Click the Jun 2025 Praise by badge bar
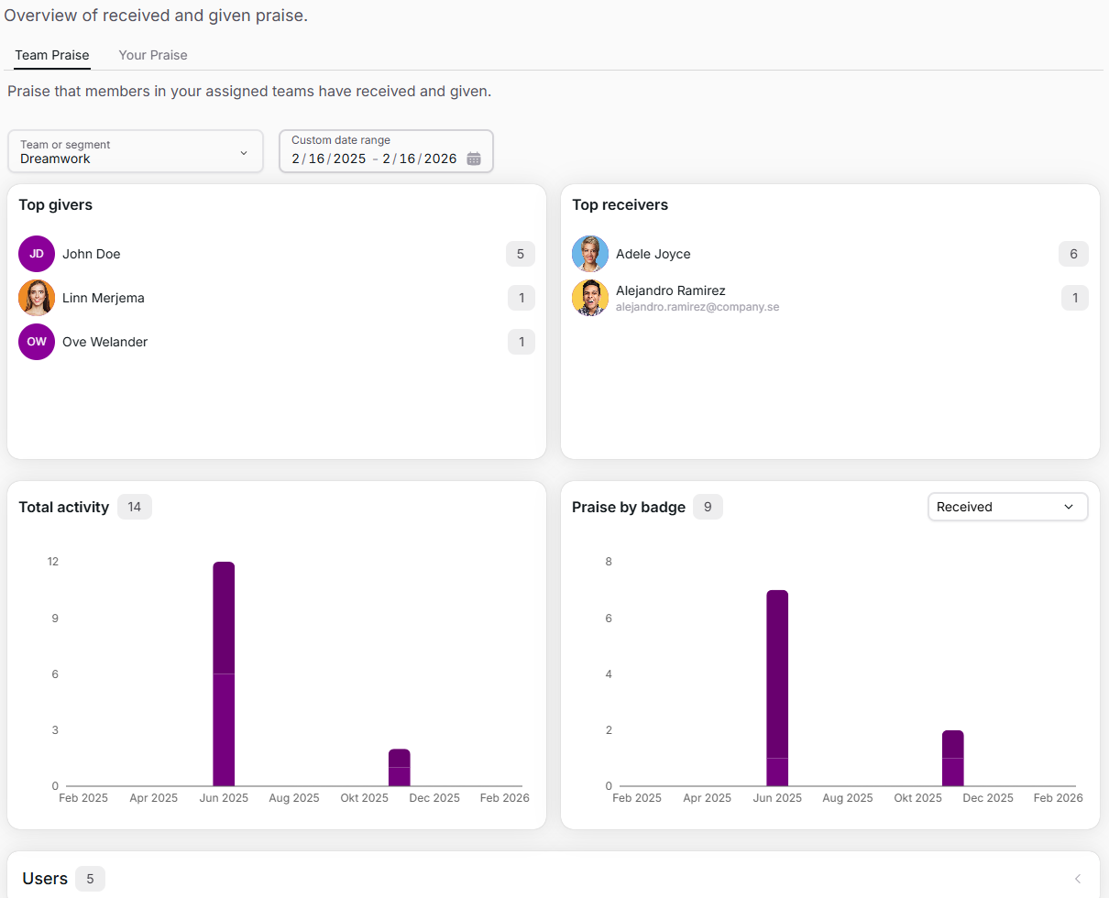This screenshot has width=1109, height=898. click(x=777, y=687)
